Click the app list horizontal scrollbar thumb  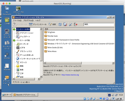tap(64, 63)
